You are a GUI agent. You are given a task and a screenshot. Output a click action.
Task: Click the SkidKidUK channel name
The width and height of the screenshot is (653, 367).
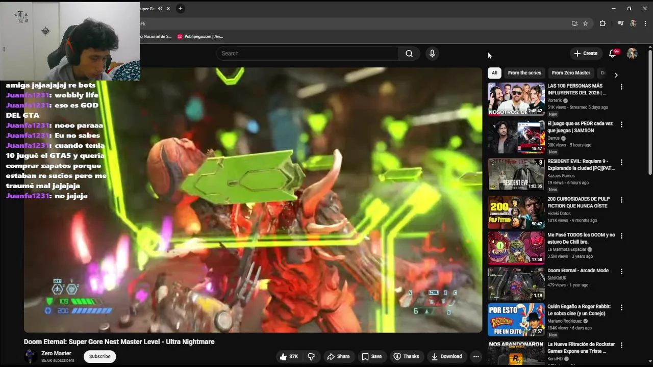tap(558, 278)
